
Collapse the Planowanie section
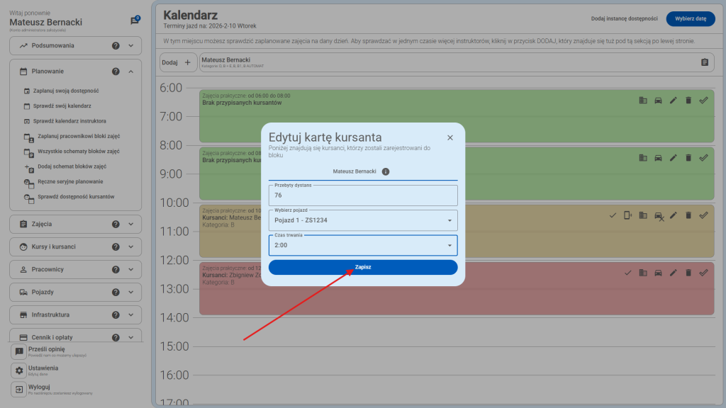(x=131, y=72)
